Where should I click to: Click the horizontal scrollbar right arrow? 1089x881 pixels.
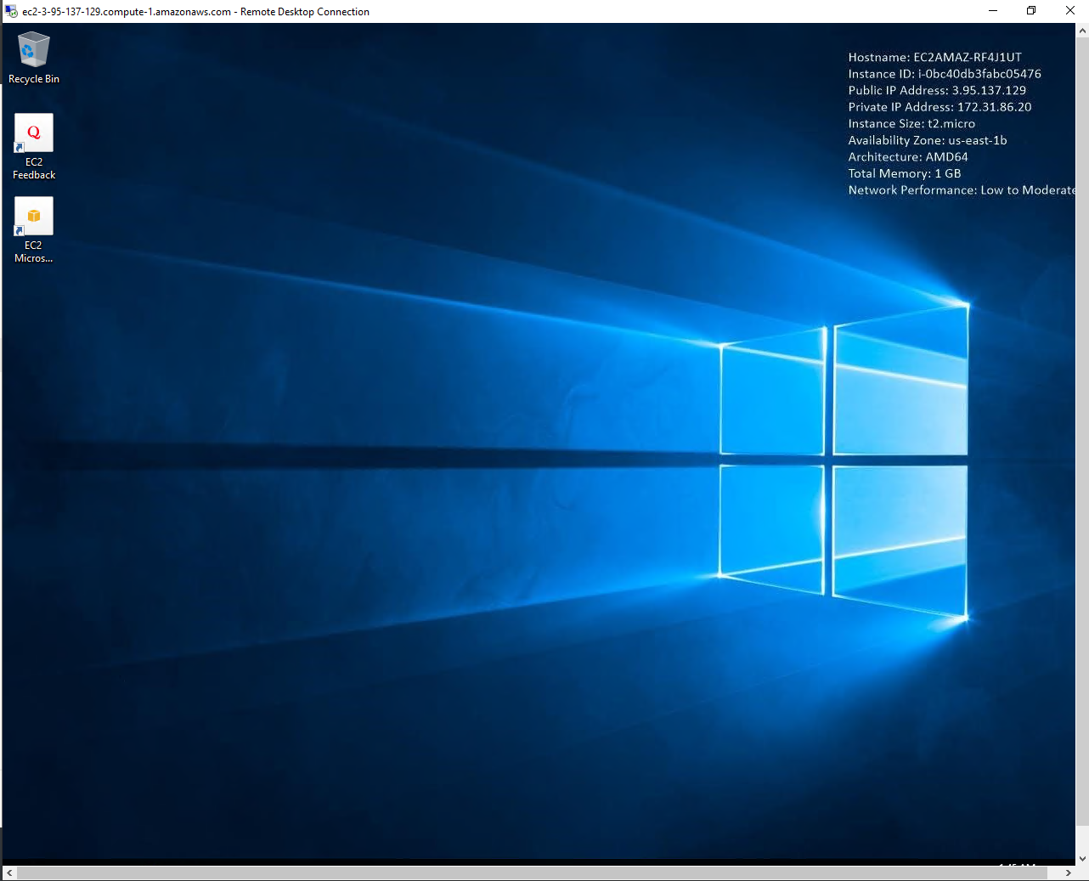(1068, 873)
